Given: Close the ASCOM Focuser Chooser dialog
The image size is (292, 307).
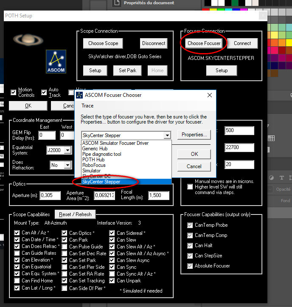Looking at the screenshot, I should click(210, 95).
